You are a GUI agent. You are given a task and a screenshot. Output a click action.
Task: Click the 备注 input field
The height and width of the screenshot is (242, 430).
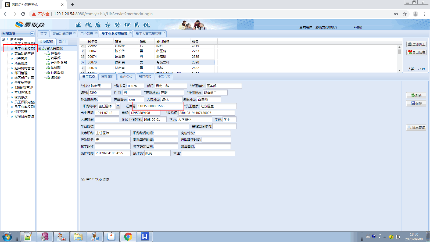point(208,153)
